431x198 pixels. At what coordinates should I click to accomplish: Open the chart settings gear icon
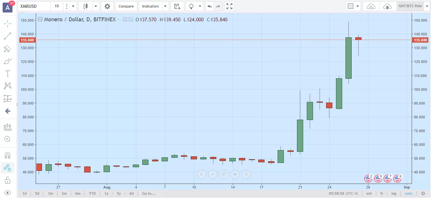click(x=107, y=6)
